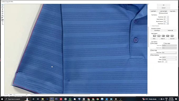The width and height of the screenshot is (179, 101).
Task: Open Task View on the taskbar
Action: tap(38, 99)
